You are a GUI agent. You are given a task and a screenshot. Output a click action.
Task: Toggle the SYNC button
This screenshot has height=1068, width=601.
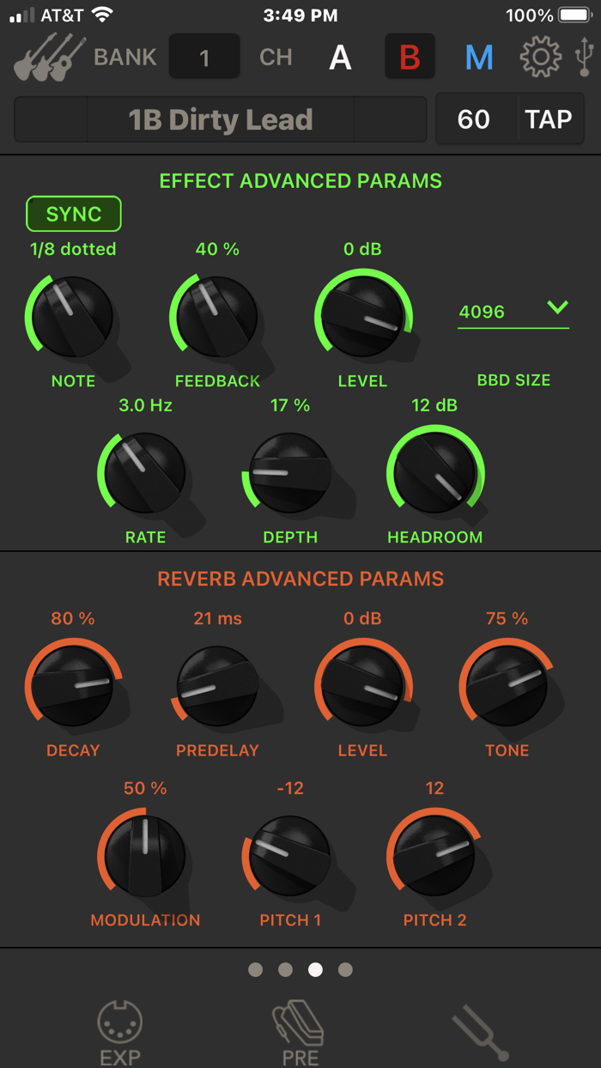click(x=74, y=214)
